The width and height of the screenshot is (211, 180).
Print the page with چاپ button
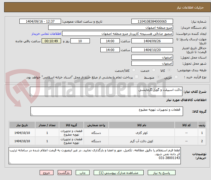83,173
